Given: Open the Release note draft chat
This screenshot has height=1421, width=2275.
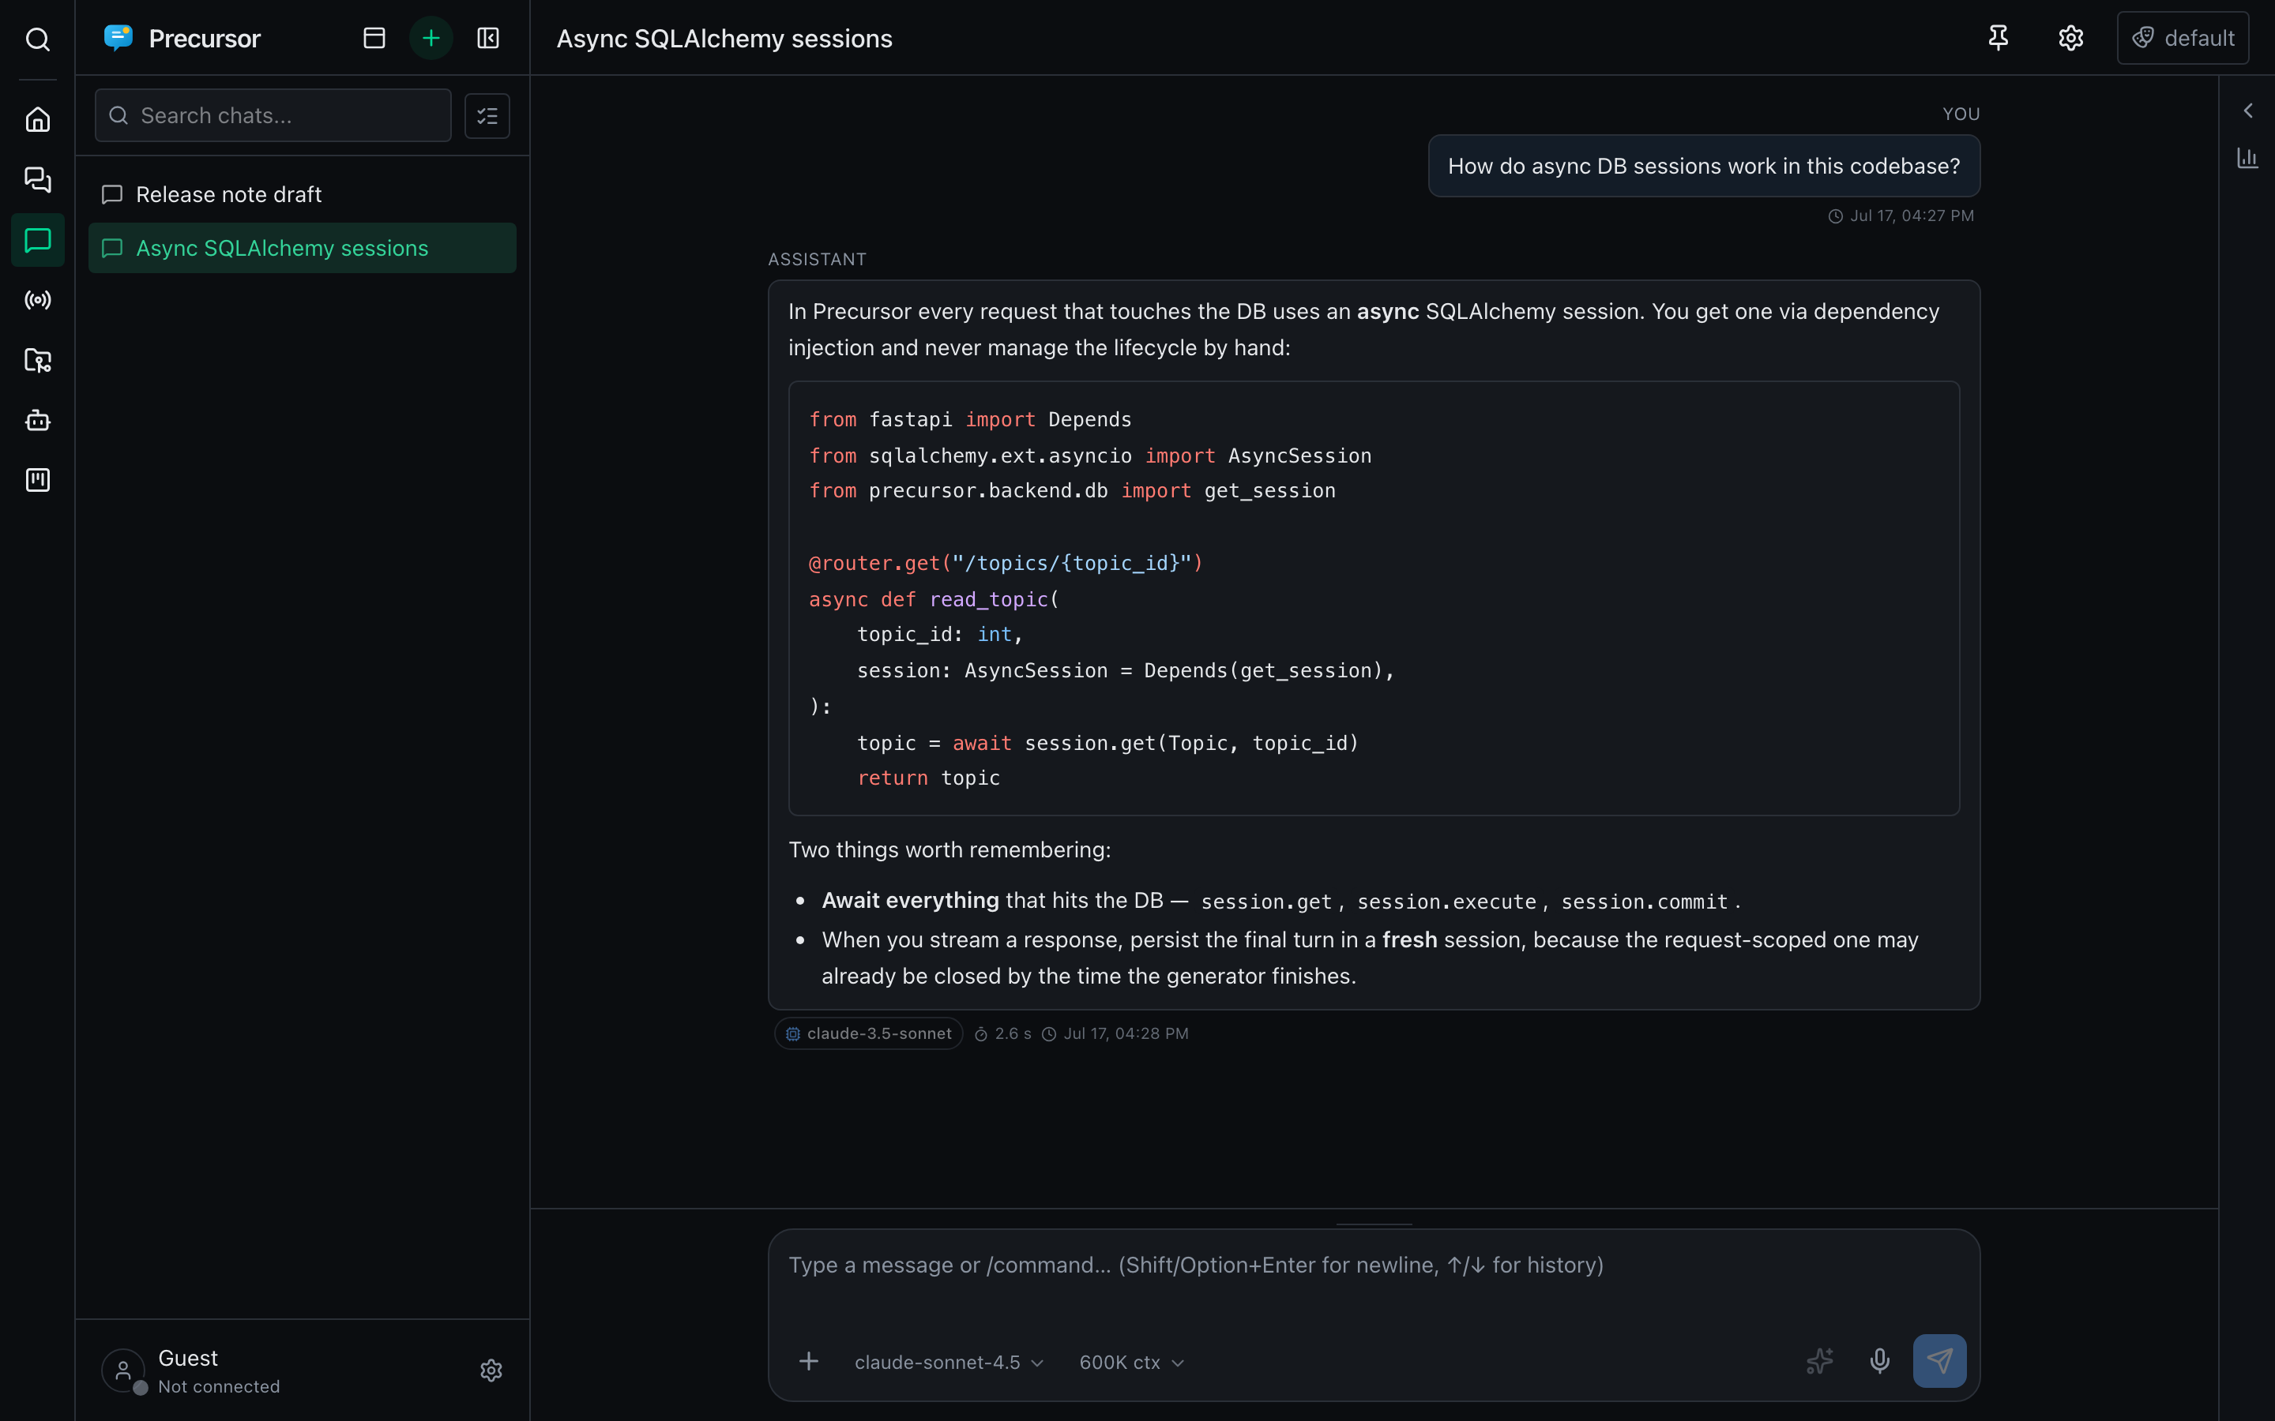Looking at the screenshot, I should pos(302,194).
